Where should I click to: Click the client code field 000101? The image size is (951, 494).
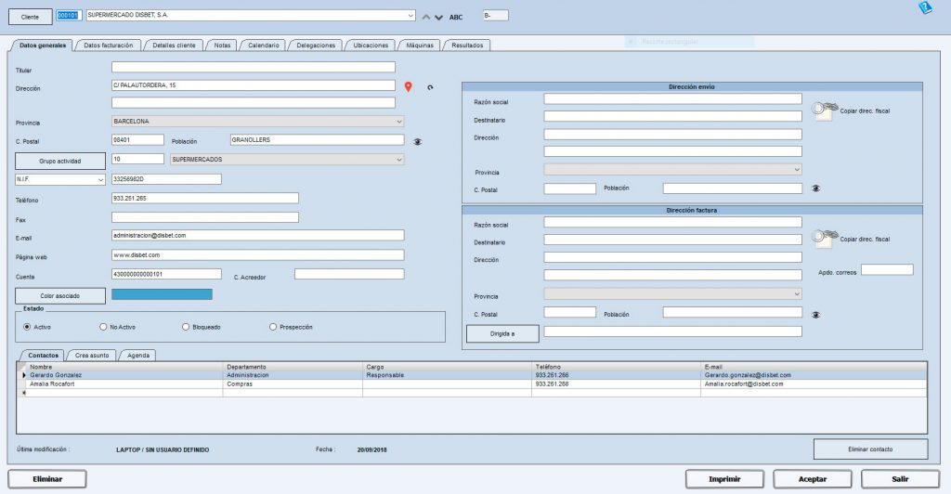click(x=67, y=15)
